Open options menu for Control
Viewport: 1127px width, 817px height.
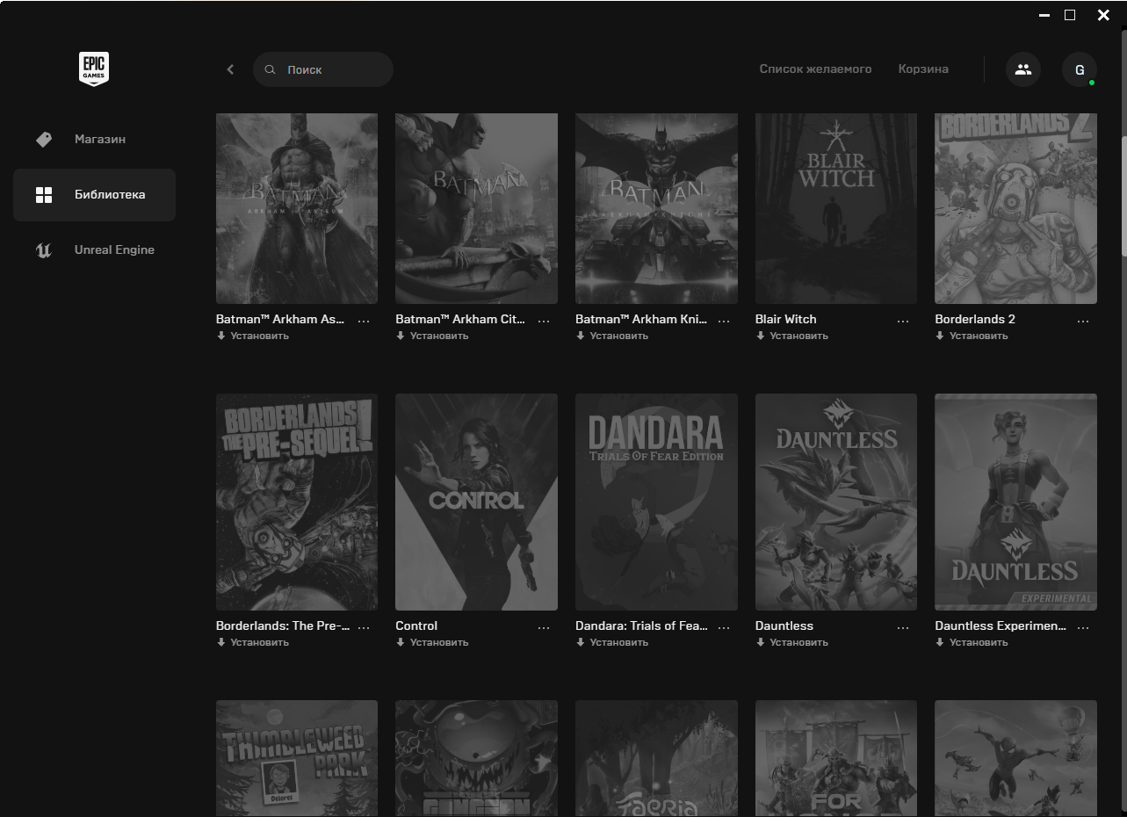tap(544, 628)
